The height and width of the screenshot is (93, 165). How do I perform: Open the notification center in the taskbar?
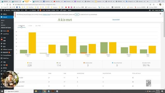(x=162, y=91)
